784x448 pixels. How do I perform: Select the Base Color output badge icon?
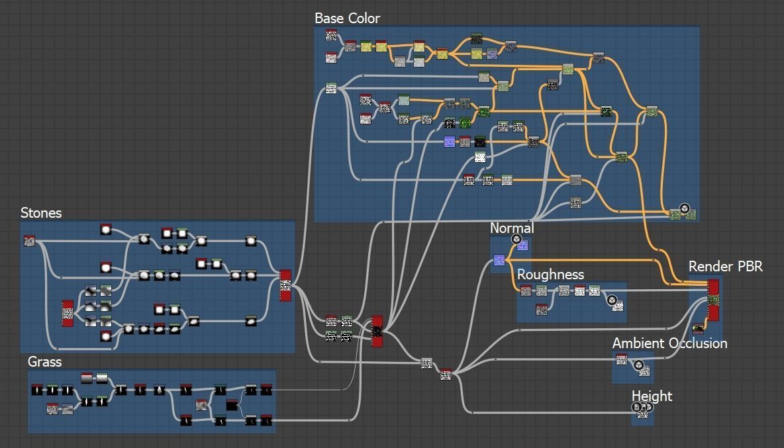[x=685, y=208]
